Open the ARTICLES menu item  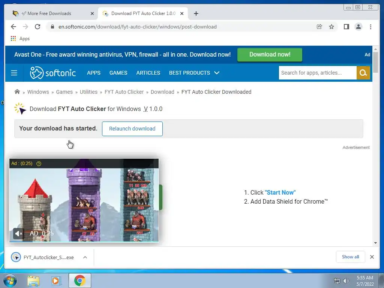pos(148,73)
